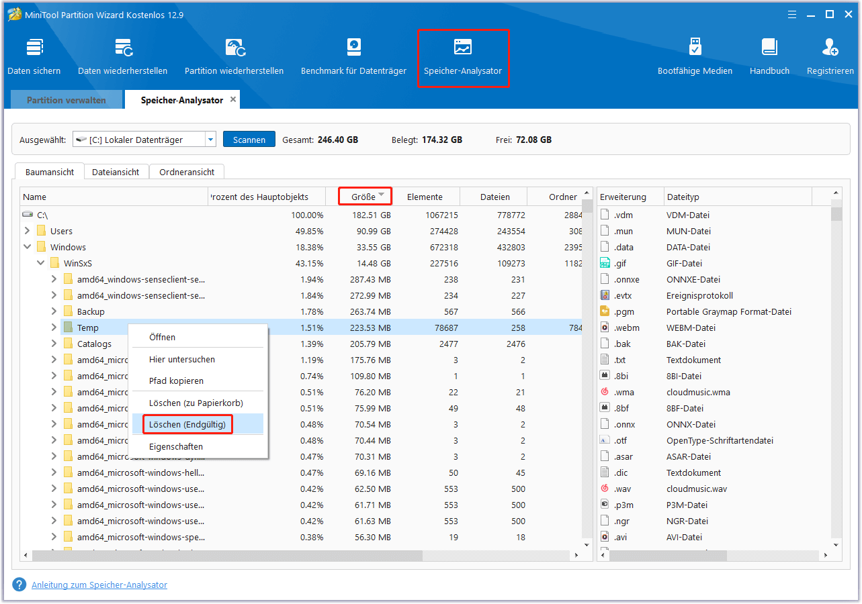Select the Baumansicht tab
862x604 pixels.
pyautogui.click(x=50, y=172)
